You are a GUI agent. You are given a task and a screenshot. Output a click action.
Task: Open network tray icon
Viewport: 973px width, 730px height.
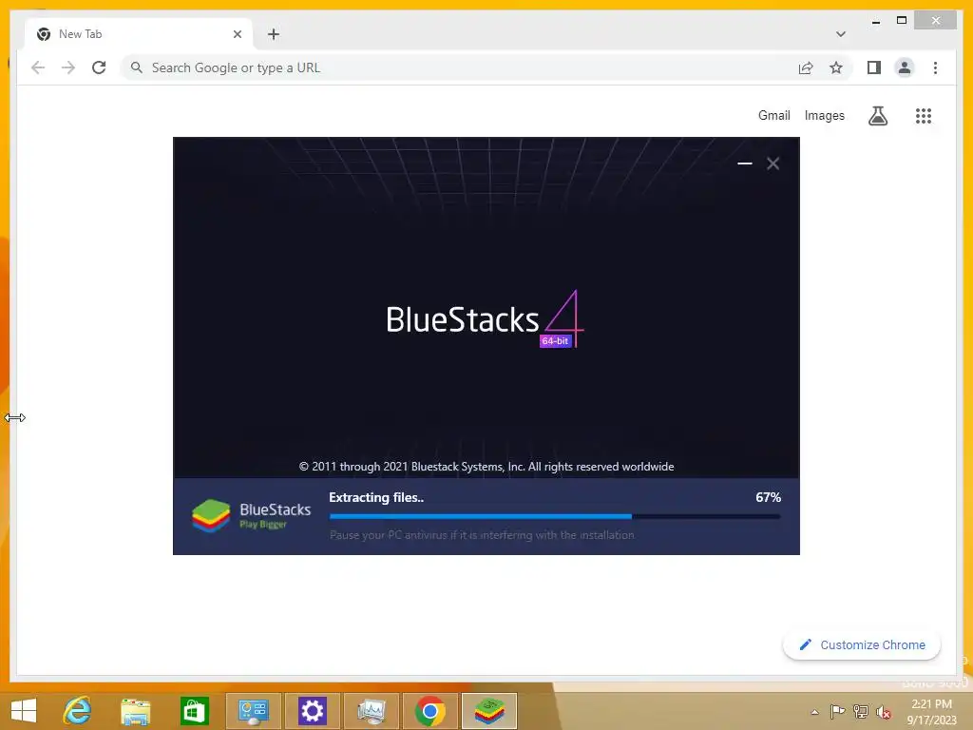point(861,712)
